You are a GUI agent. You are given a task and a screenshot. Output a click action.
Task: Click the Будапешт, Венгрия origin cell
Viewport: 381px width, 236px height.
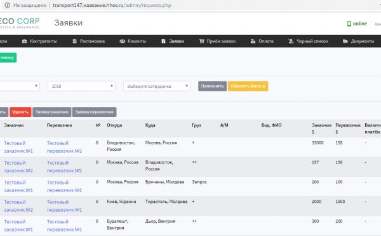pyautogui.click(x=117, y=225)
